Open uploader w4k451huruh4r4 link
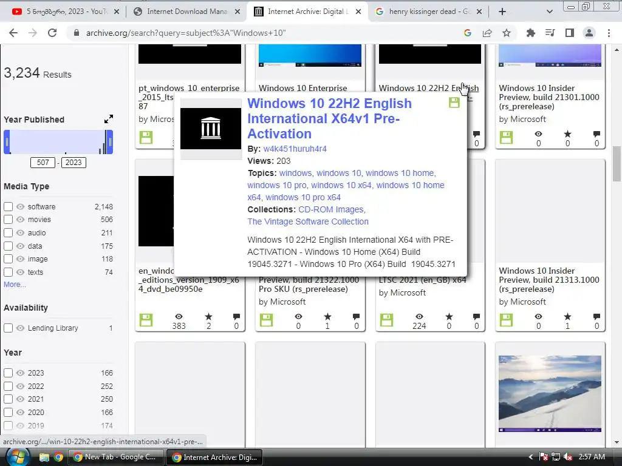622x466 pixels. (295, 149)
